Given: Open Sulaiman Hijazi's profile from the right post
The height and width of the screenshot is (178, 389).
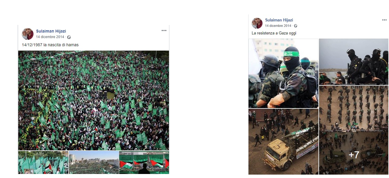Looking at the screenshot, I should pyautogui.click(x=279, y=20).
